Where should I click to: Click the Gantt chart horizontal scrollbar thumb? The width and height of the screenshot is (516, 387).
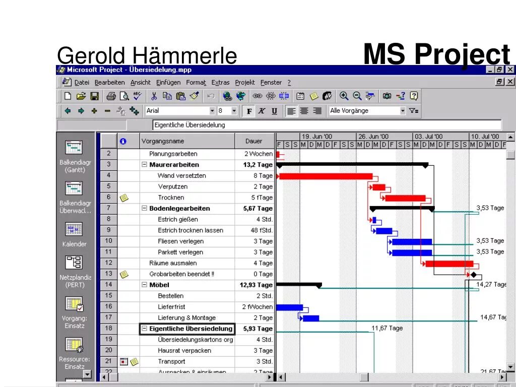(364, 377)
